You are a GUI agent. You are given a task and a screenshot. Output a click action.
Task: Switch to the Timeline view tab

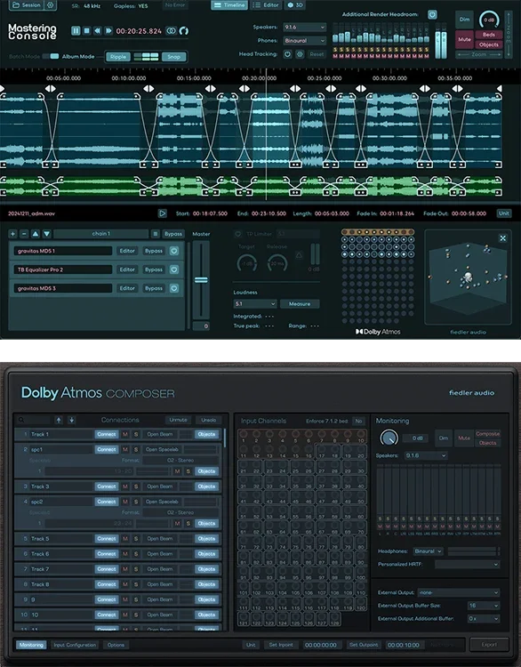click(229, 5)
